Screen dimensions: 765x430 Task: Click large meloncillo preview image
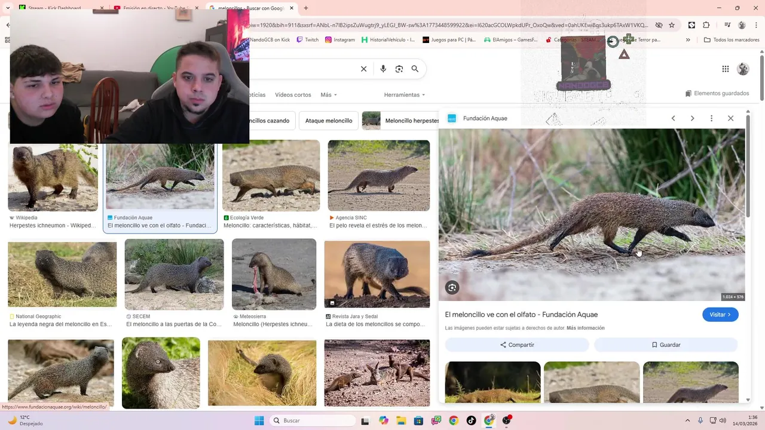tap(592, 214)
